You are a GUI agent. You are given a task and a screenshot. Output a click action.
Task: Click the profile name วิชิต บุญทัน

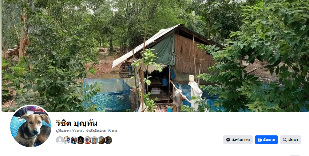77,123
